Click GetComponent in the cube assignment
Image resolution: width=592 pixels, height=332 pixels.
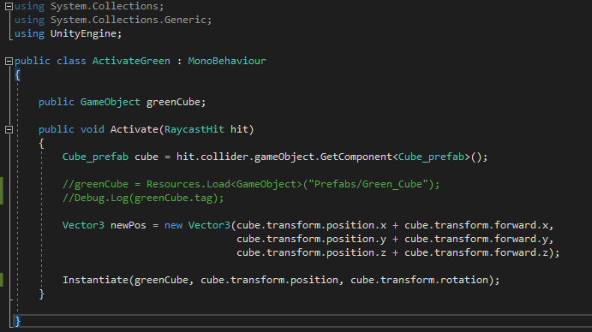click(356, 157)
